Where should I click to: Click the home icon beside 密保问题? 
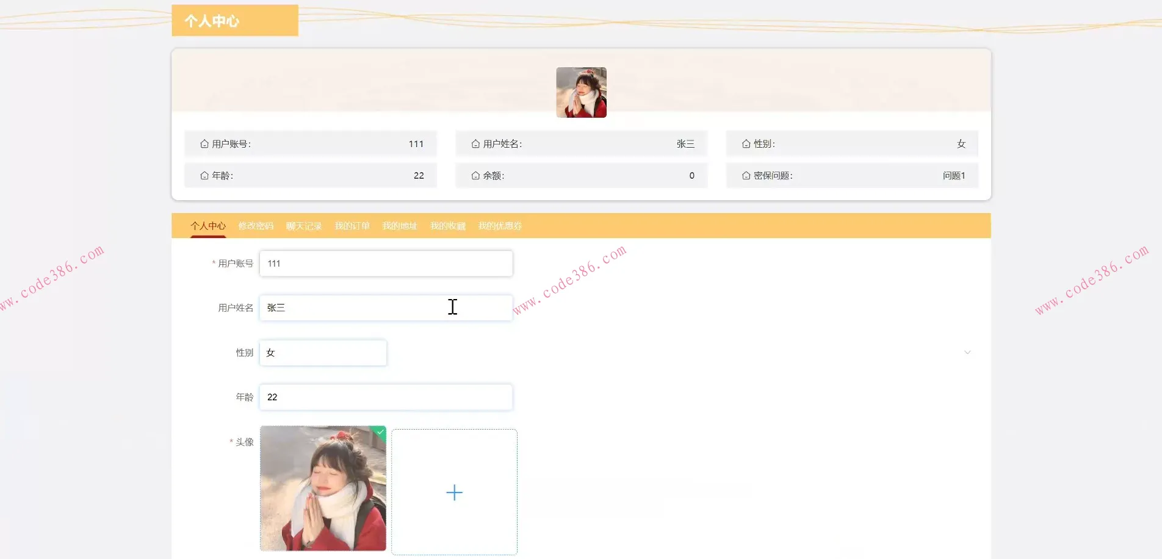coord(746,176)
